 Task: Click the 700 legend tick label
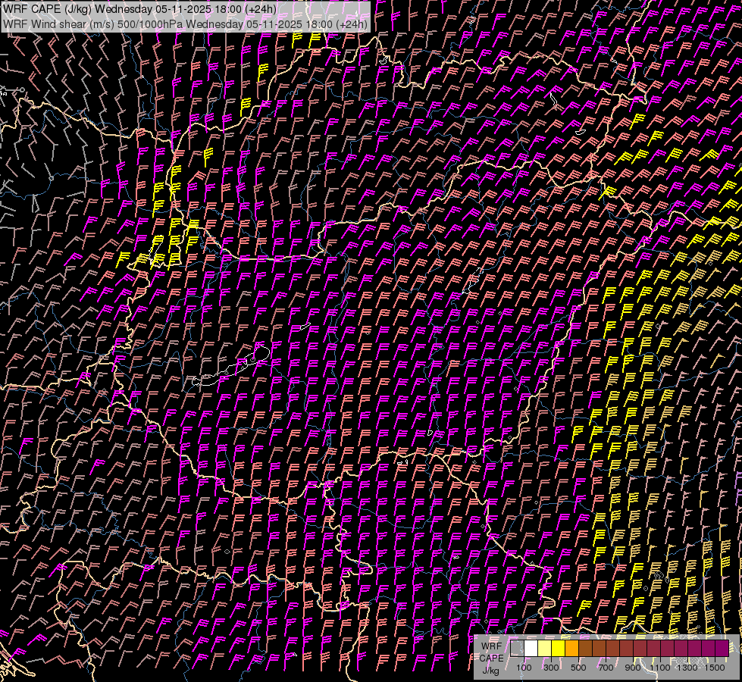click(x=606, y=668)
